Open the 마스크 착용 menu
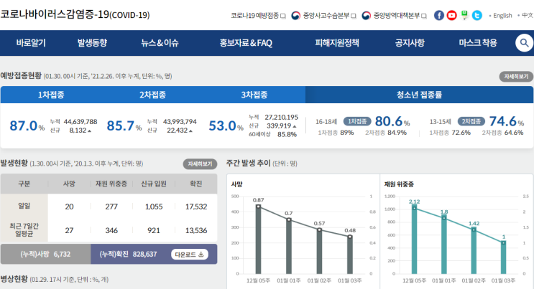This screenshot has width=534, height=289. (478, 43)
